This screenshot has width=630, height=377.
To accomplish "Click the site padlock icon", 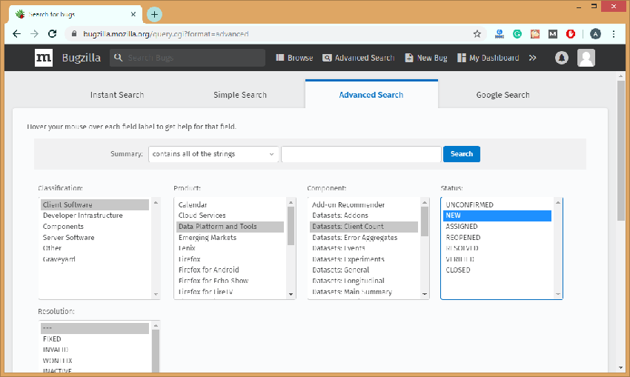I will 74,34.
